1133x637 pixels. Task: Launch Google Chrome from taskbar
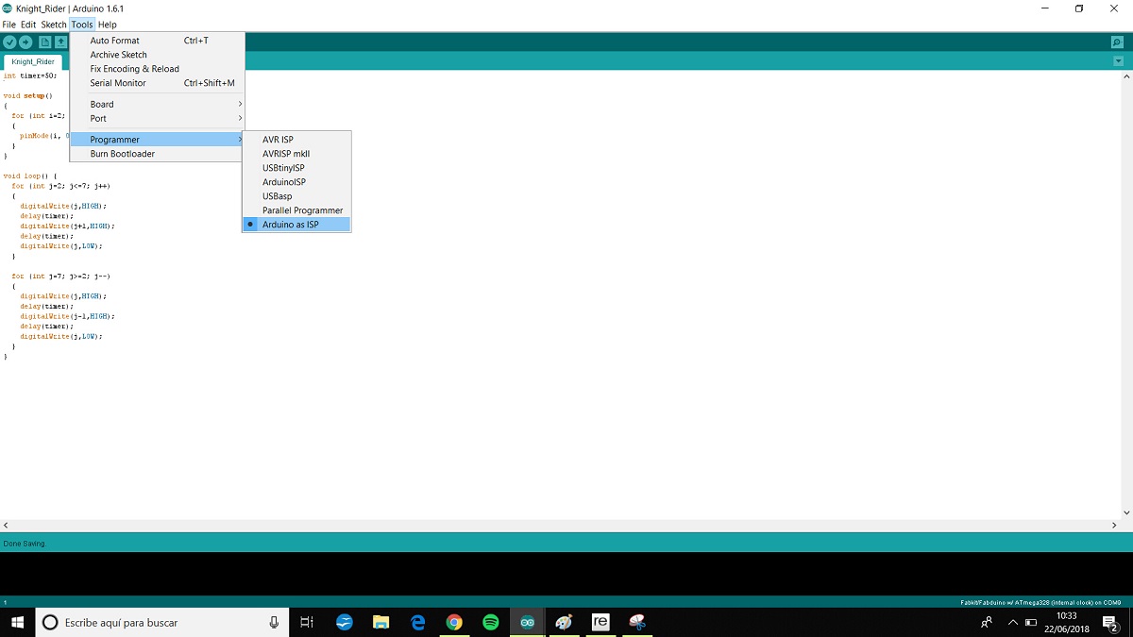click(454, 622)
